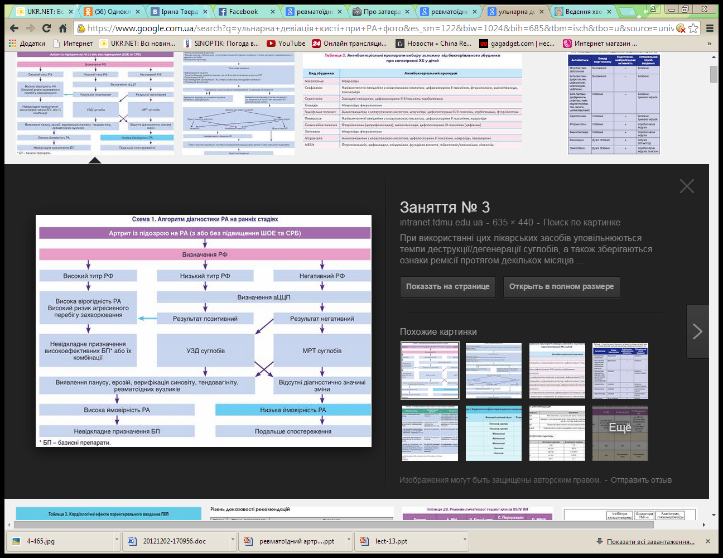Open dropdown for 20121202-170956.doc download
The height and width of the screenshot is (558, 723).
(233, 541)
